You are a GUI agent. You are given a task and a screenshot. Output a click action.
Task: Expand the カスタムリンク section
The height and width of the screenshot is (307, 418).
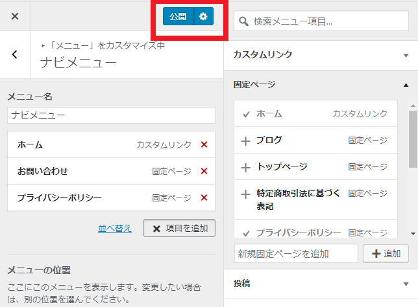(405, 55)
